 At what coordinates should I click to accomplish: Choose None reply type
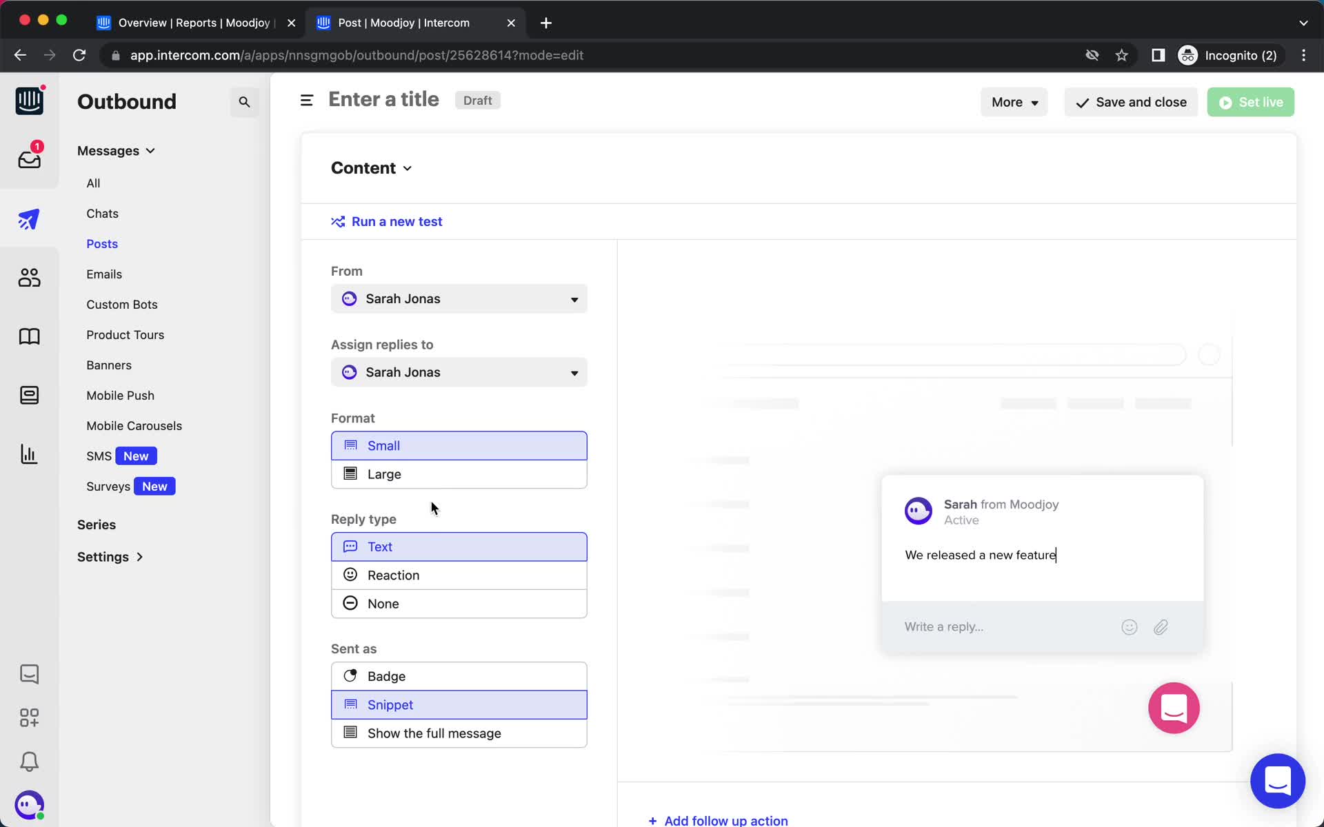pyautogui.click(x=459, y=603)
